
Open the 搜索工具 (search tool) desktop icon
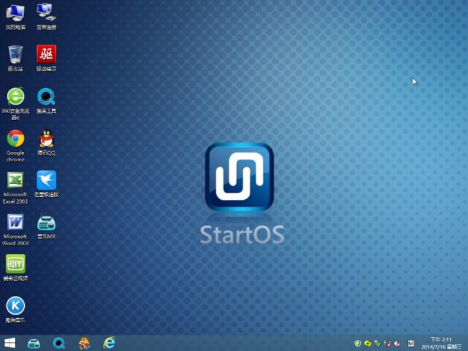tap(46, 101)
